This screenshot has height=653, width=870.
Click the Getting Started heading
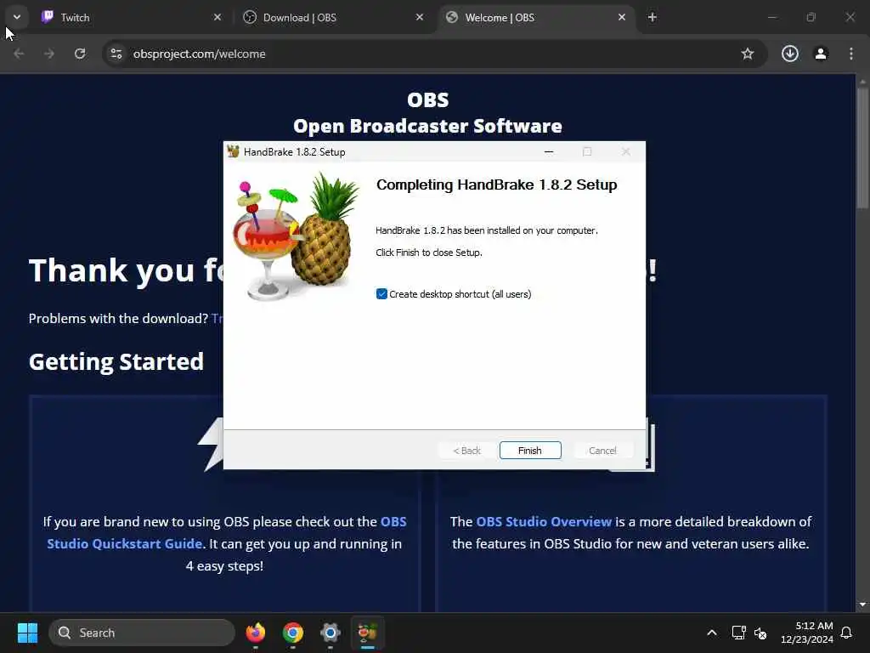pyautogui.click(x=116, y=362)
